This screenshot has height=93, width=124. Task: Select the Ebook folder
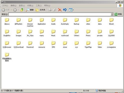(x=111, y=21)
